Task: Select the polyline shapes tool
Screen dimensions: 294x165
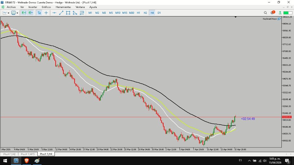Action: (75, 13)
